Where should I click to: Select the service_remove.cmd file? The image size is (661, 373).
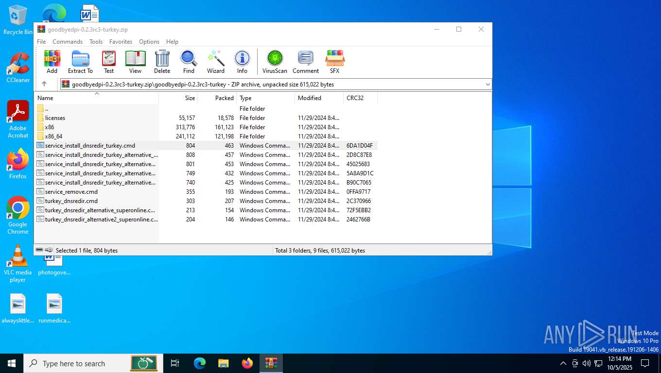click(71, 192)
